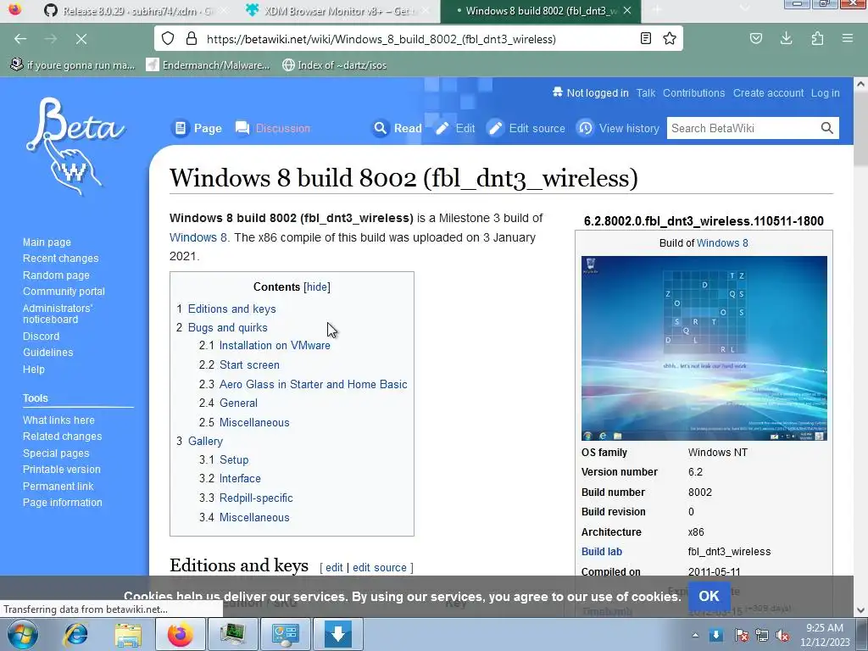Launch Internet Explorer from taskbar
The width and height of the screenshot is (868, 651).
coord(75,634)
